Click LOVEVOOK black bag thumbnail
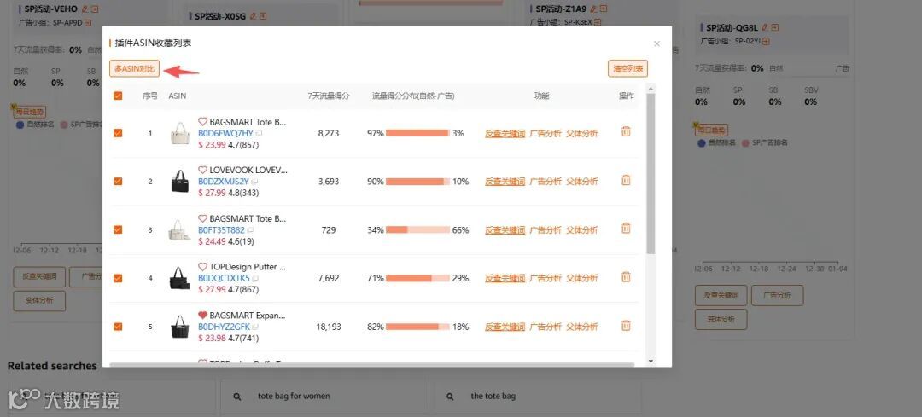922x417 pixels. [180, 182]
